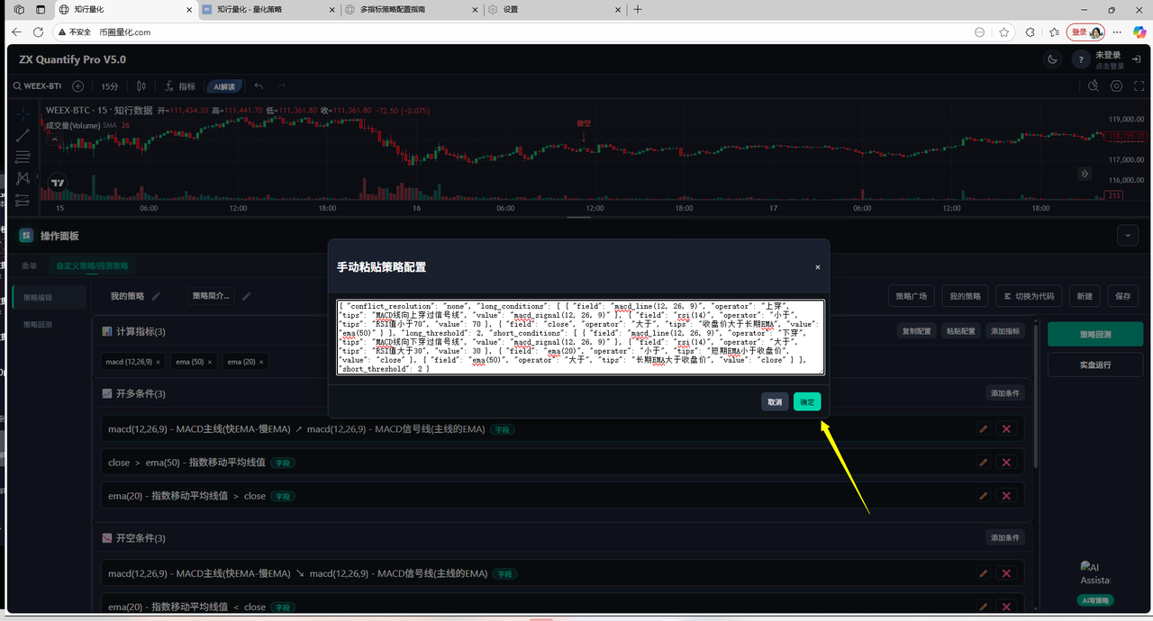Open chart settings hexagon icon
The image size is (1153, 621).
1117,86
